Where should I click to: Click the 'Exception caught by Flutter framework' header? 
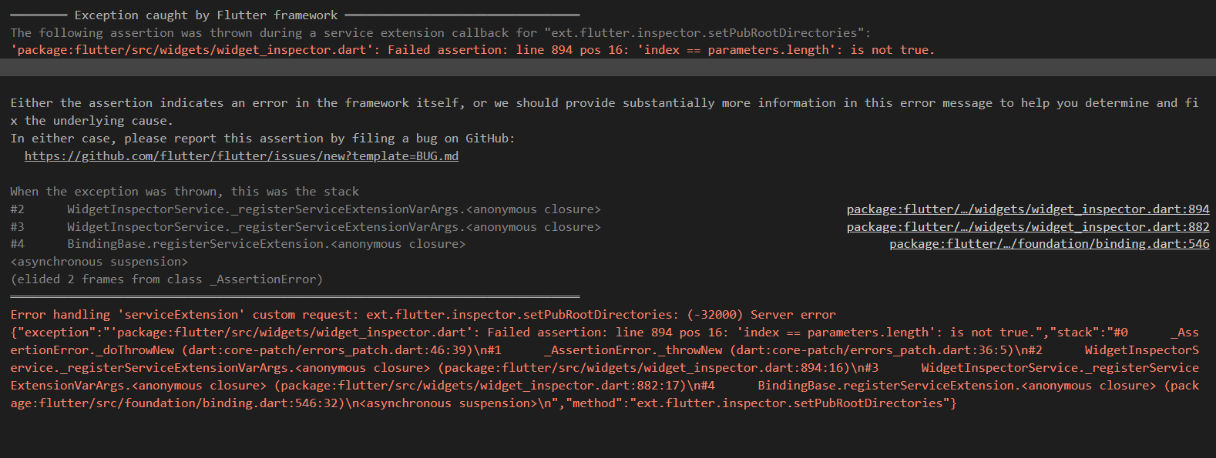(x=206, y=15)
